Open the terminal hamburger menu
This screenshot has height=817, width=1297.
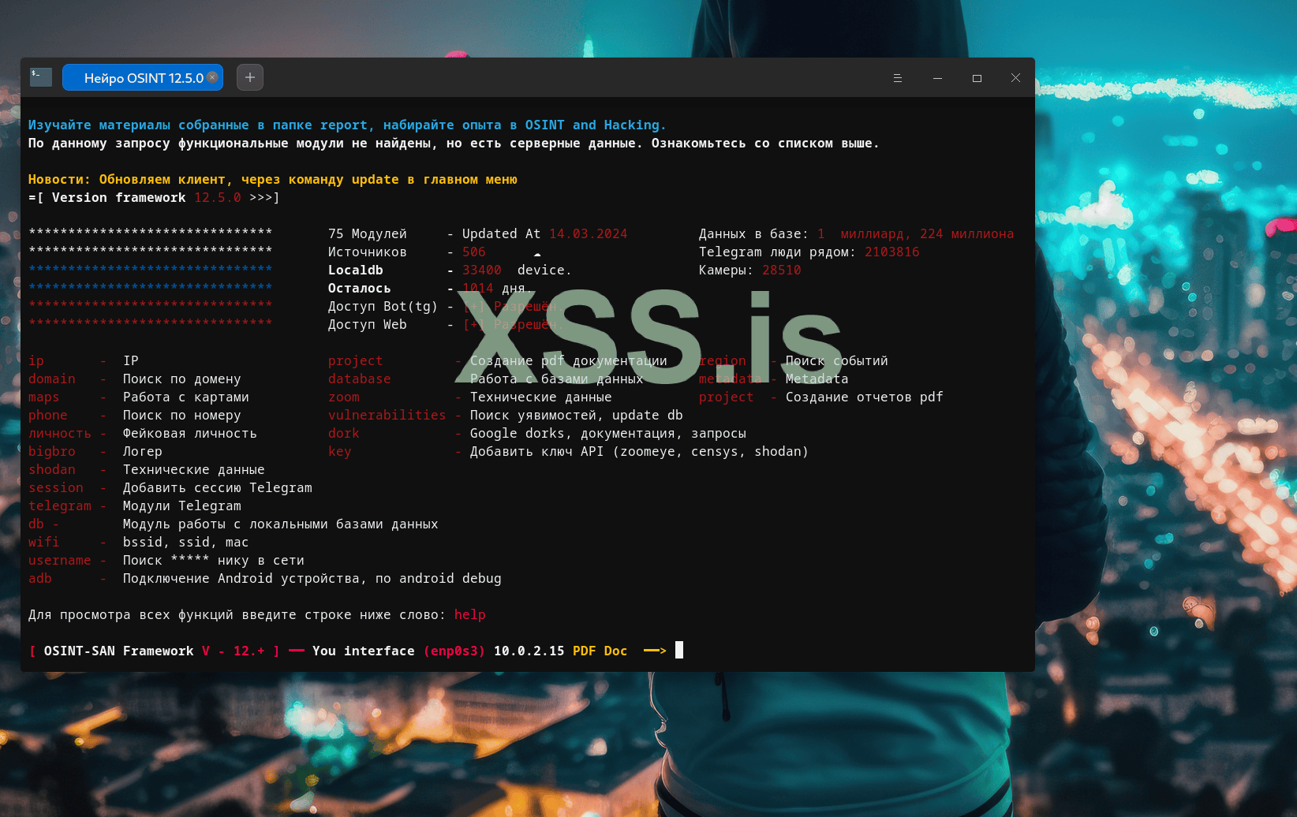(x=897, y=78)
